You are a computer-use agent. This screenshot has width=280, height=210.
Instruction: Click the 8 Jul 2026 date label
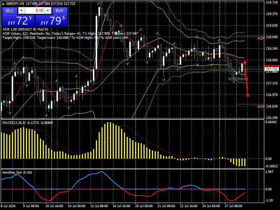coord(8,206)
